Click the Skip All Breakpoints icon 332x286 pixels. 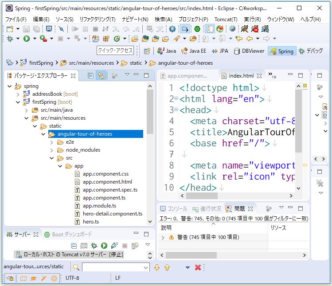pyautogui.click(x=62, y=29)
